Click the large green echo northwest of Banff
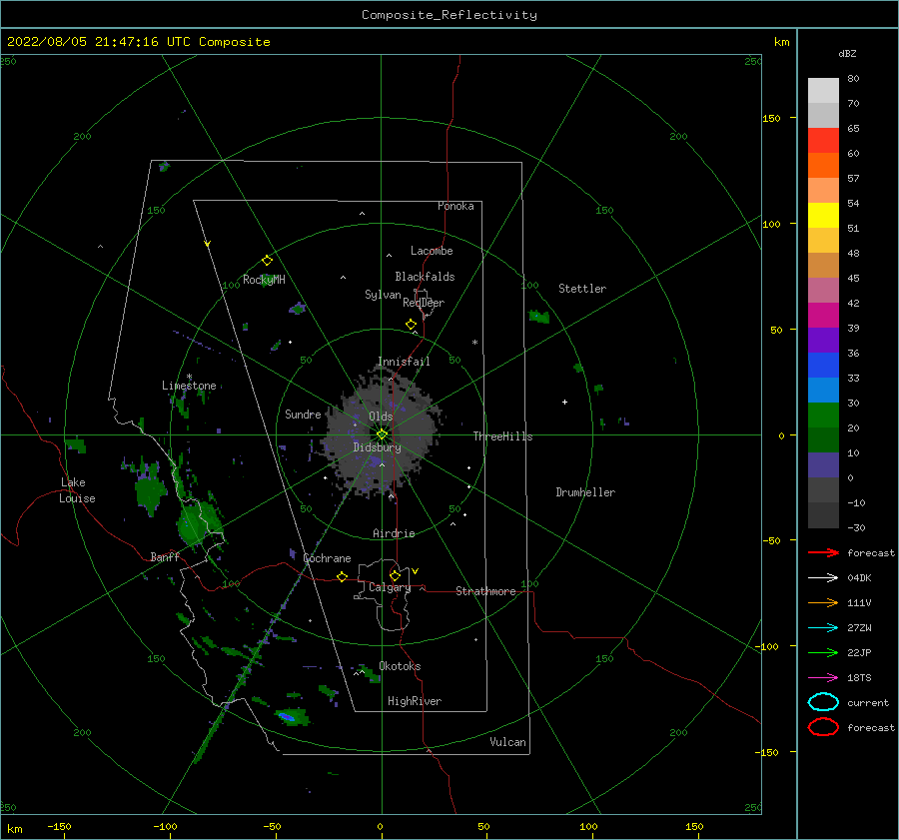 coord(152,493)
